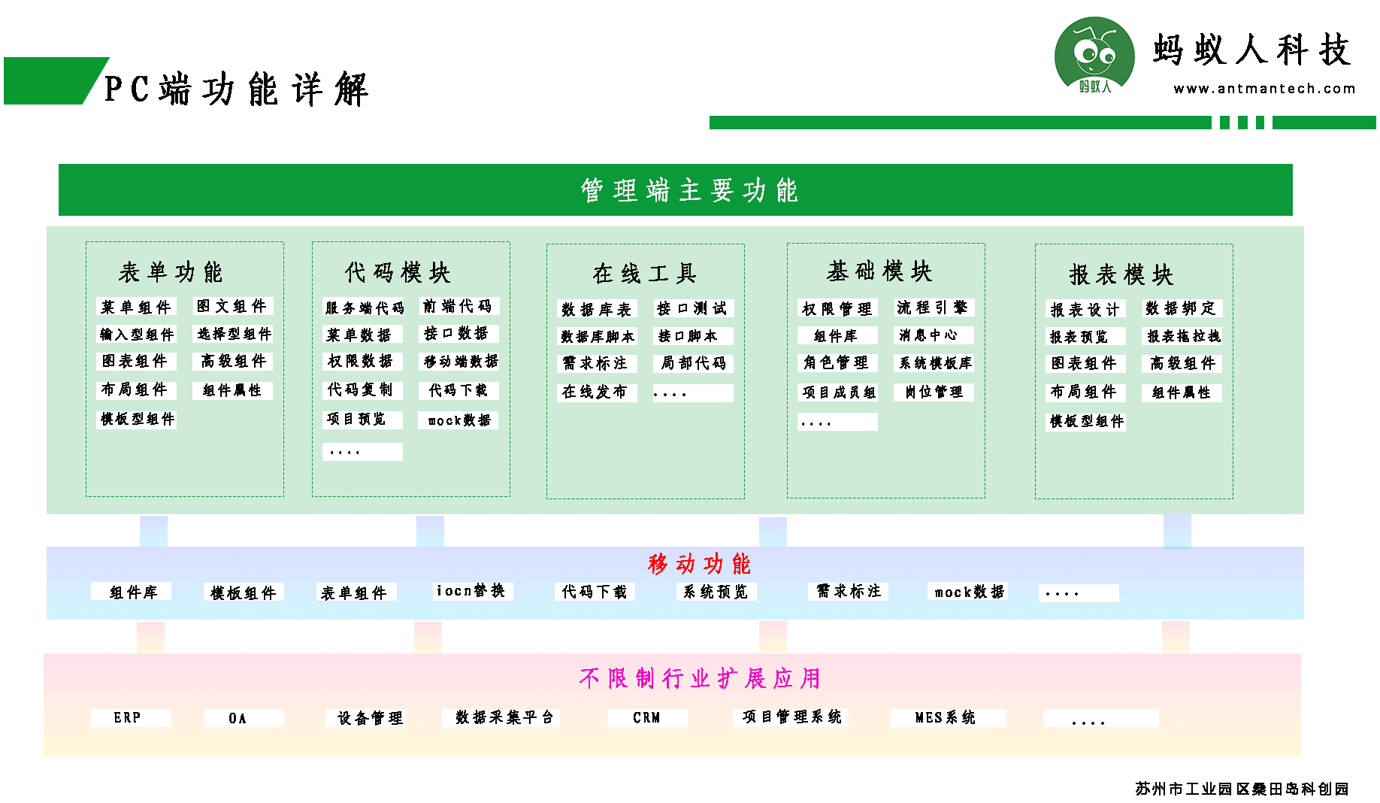The width and height of the screenshot is (1380, 803).
Task: Select the 管理端主要功能 green banner
Action: pos(676,190)
